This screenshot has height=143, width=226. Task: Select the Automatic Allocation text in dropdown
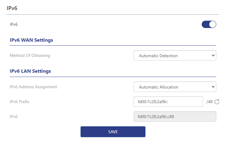pyautogui.click(x=158, y=87)
